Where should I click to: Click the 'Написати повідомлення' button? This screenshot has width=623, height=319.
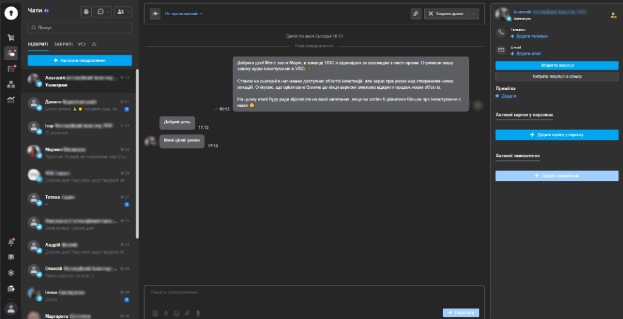pyautogui.click(x=80, y=60)
